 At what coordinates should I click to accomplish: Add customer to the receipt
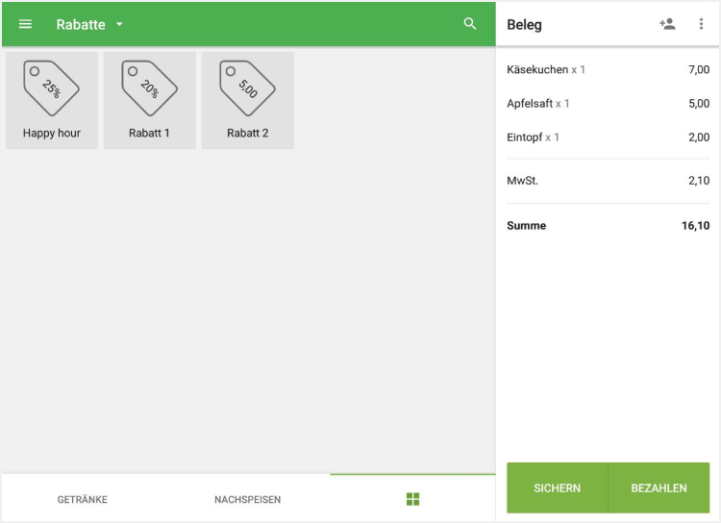pos(667,24)
